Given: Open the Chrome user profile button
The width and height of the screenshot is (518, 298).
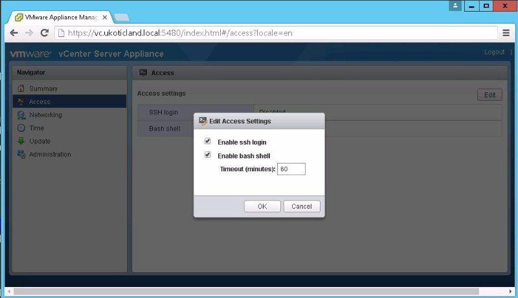Looking at the screenshot, I should point(455,6).
